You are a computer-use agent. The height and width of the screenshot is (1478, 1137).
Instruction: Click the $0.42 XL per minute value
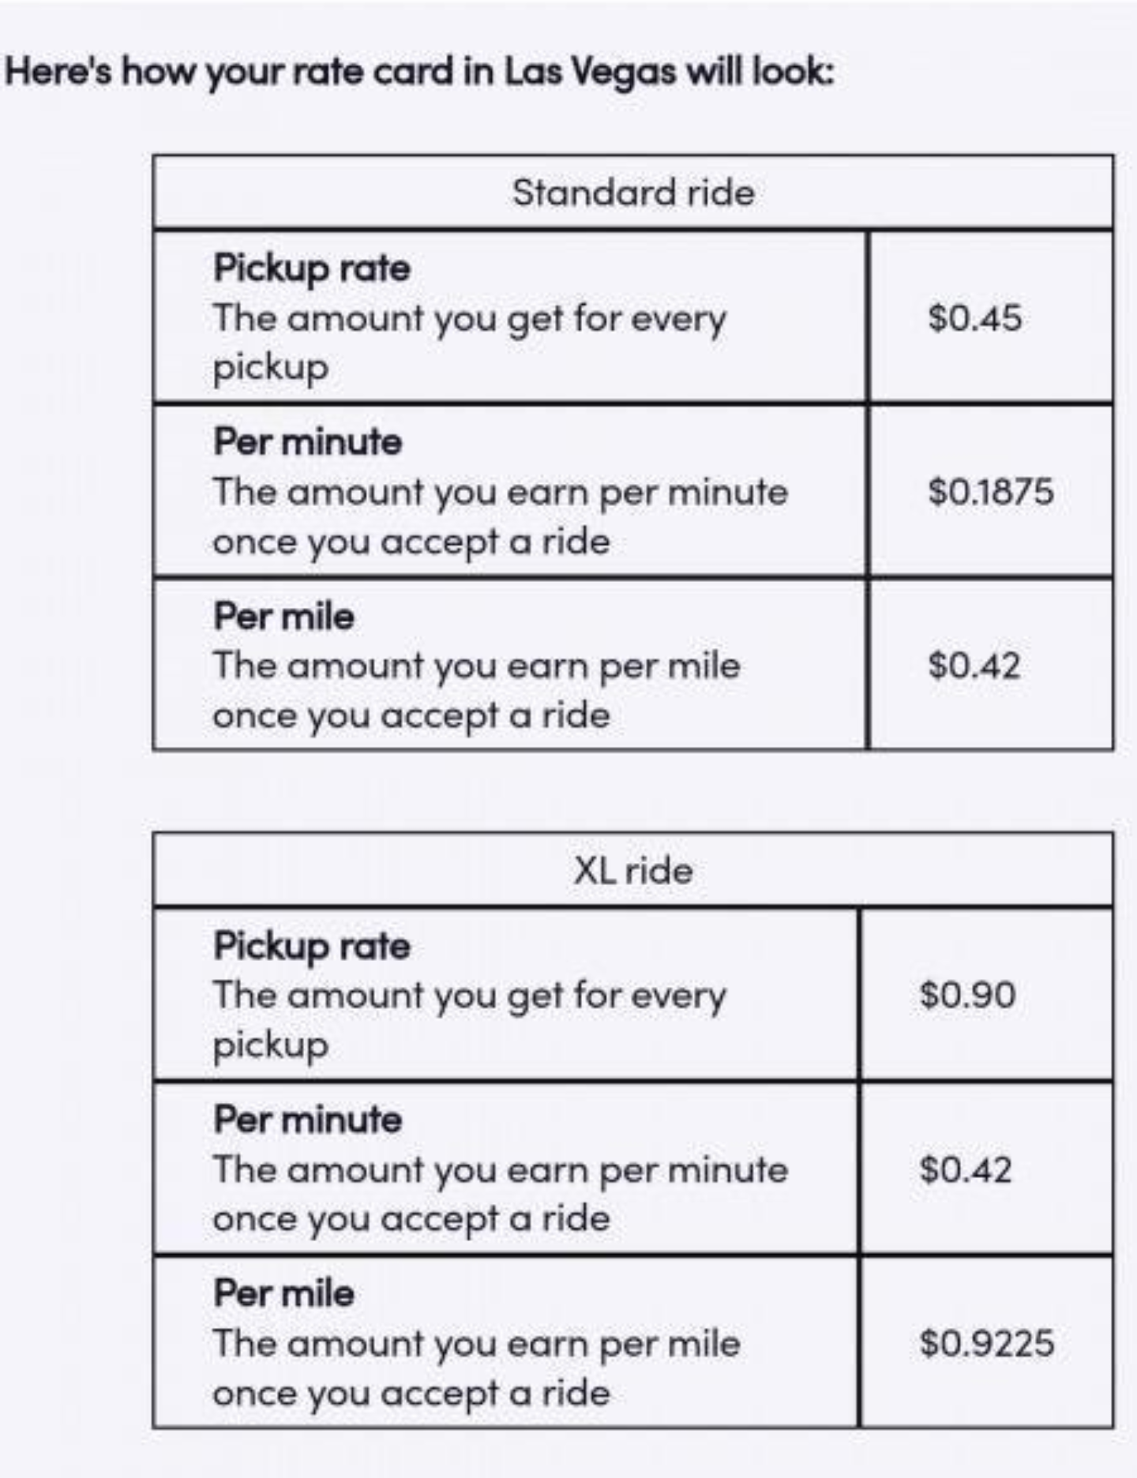[x=966, y=1169]
